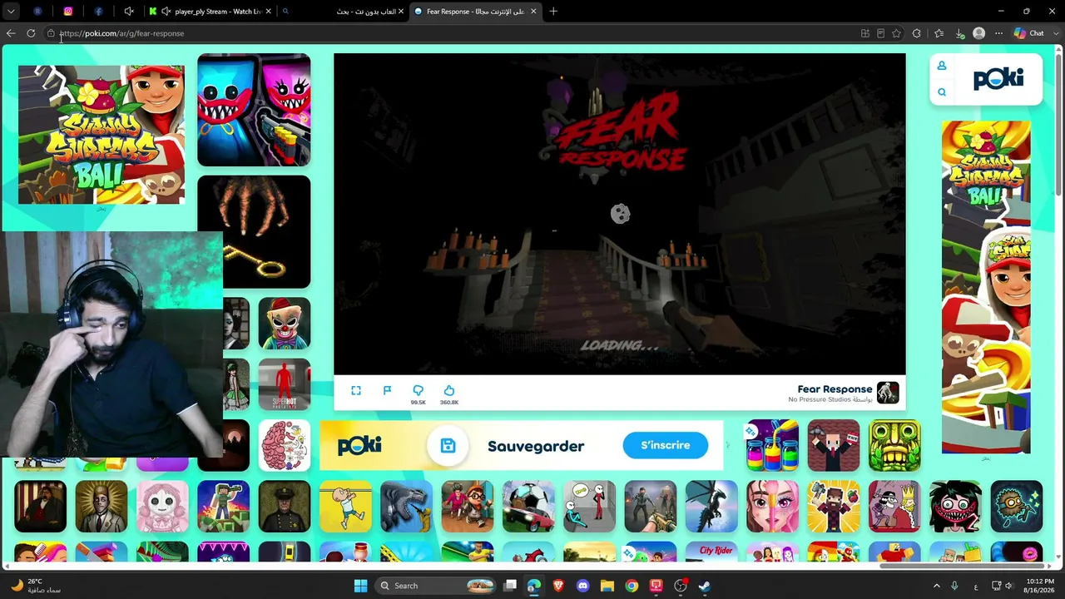Open the Temple Run golden idol game
Image resolution: width=1065 pixels, height=599 pixels.
(894, 445)
